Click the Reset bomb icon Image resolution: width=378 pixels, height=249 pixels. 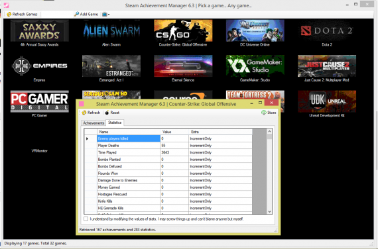point(107,113)
